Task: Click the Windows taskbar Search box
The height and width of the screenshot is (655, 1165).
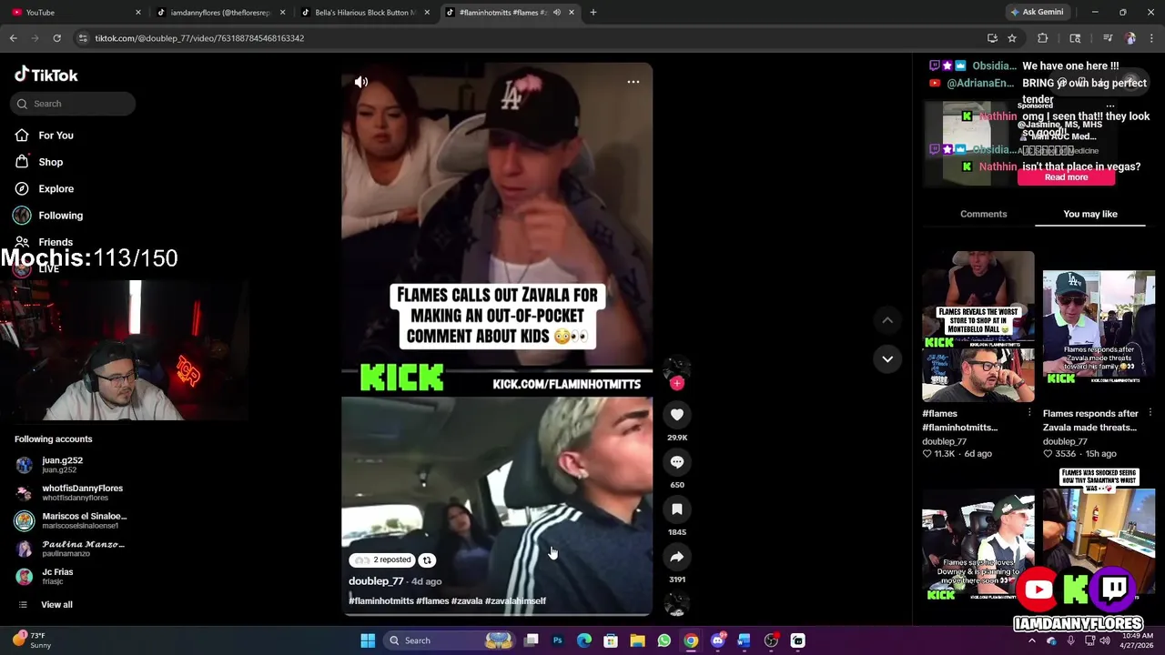Action: coord(448,640)
